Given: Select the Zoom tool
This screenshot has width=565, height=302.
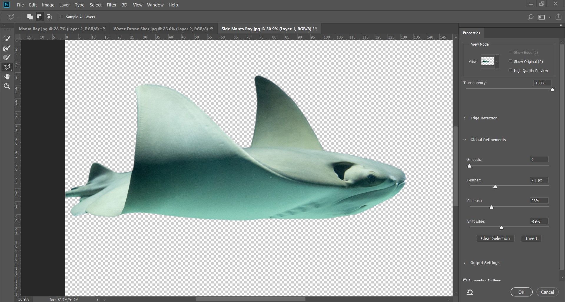Looking at the screenshot, I should (x=6, y=86).
